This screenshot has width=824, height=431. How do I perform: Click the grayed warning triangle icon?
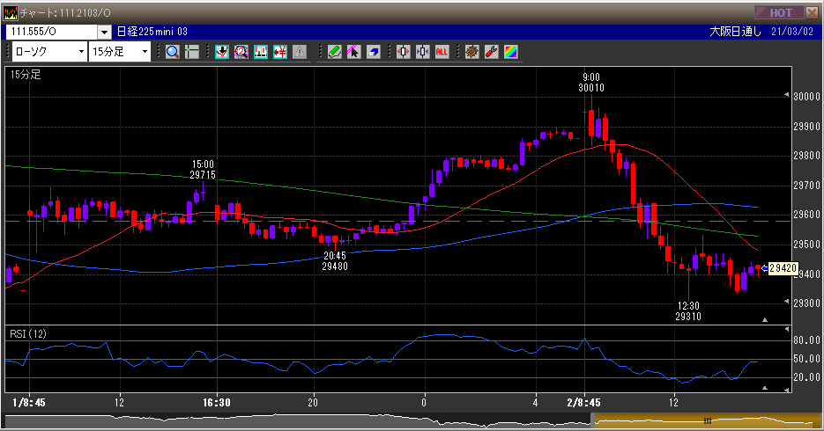click(x=300, y=51)
